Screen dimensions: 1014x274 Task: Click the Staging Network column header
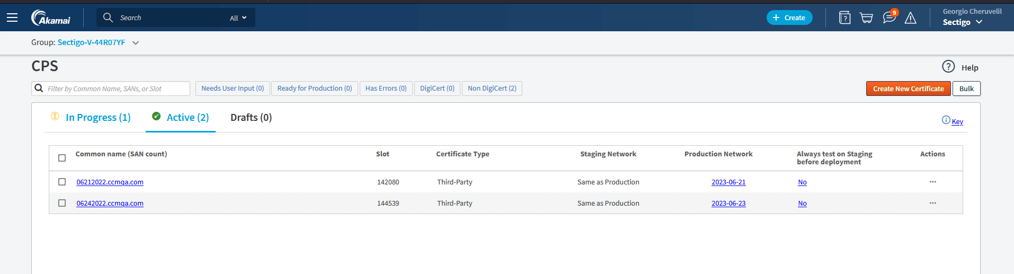coord(608,154)
